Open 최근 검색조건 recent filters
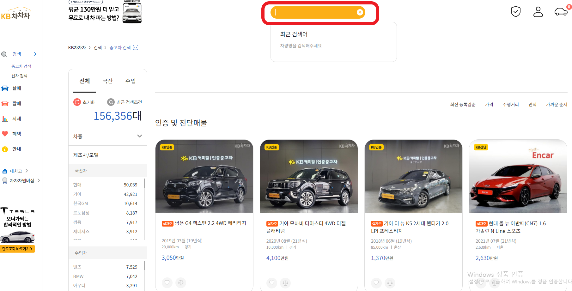 click(125, 102)
